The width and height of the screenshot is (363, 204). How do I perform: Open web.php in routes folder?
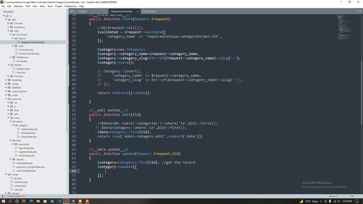(18, 190)
